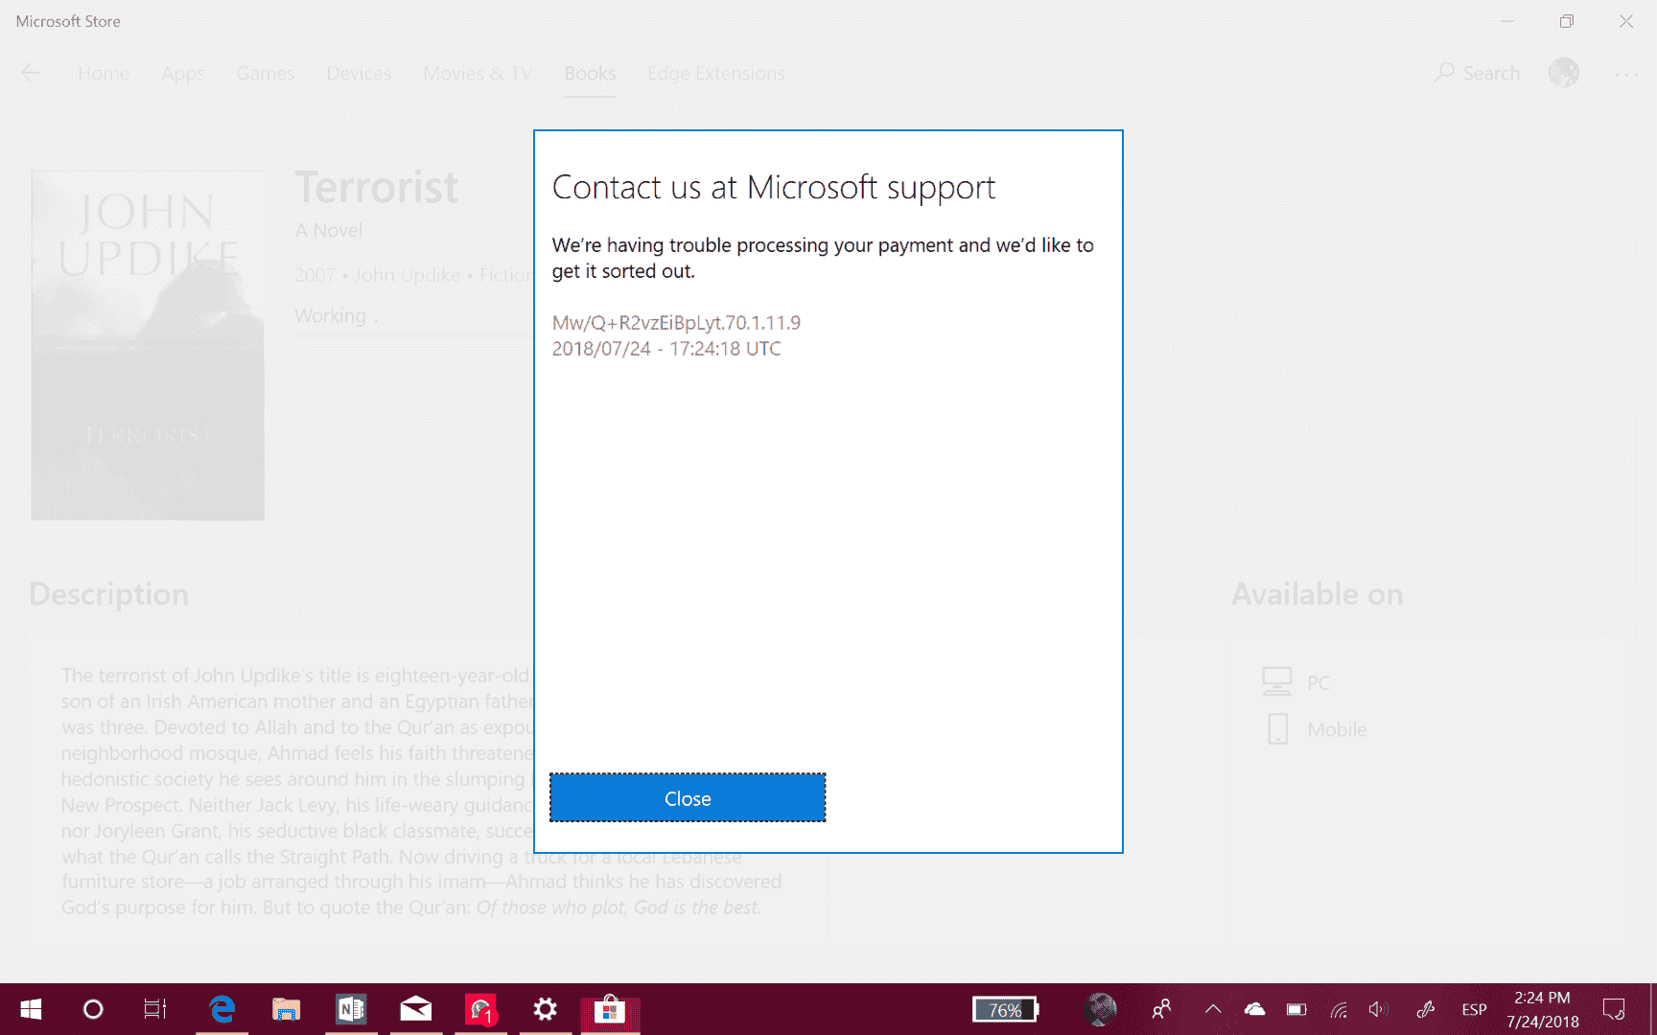
Task: Open OneDrive cloud tray icon
Action: point(1254,1009)
